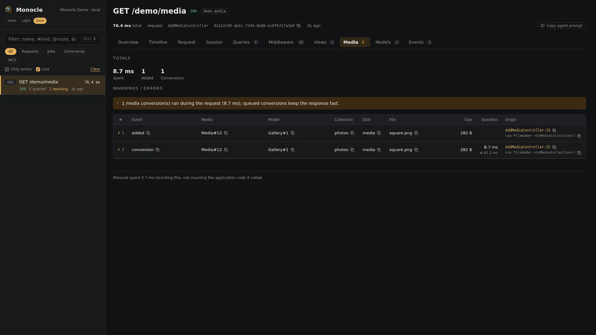This screenshot has height=335, width=596.
Task: Open the Events tab
Action: [420, 42]
